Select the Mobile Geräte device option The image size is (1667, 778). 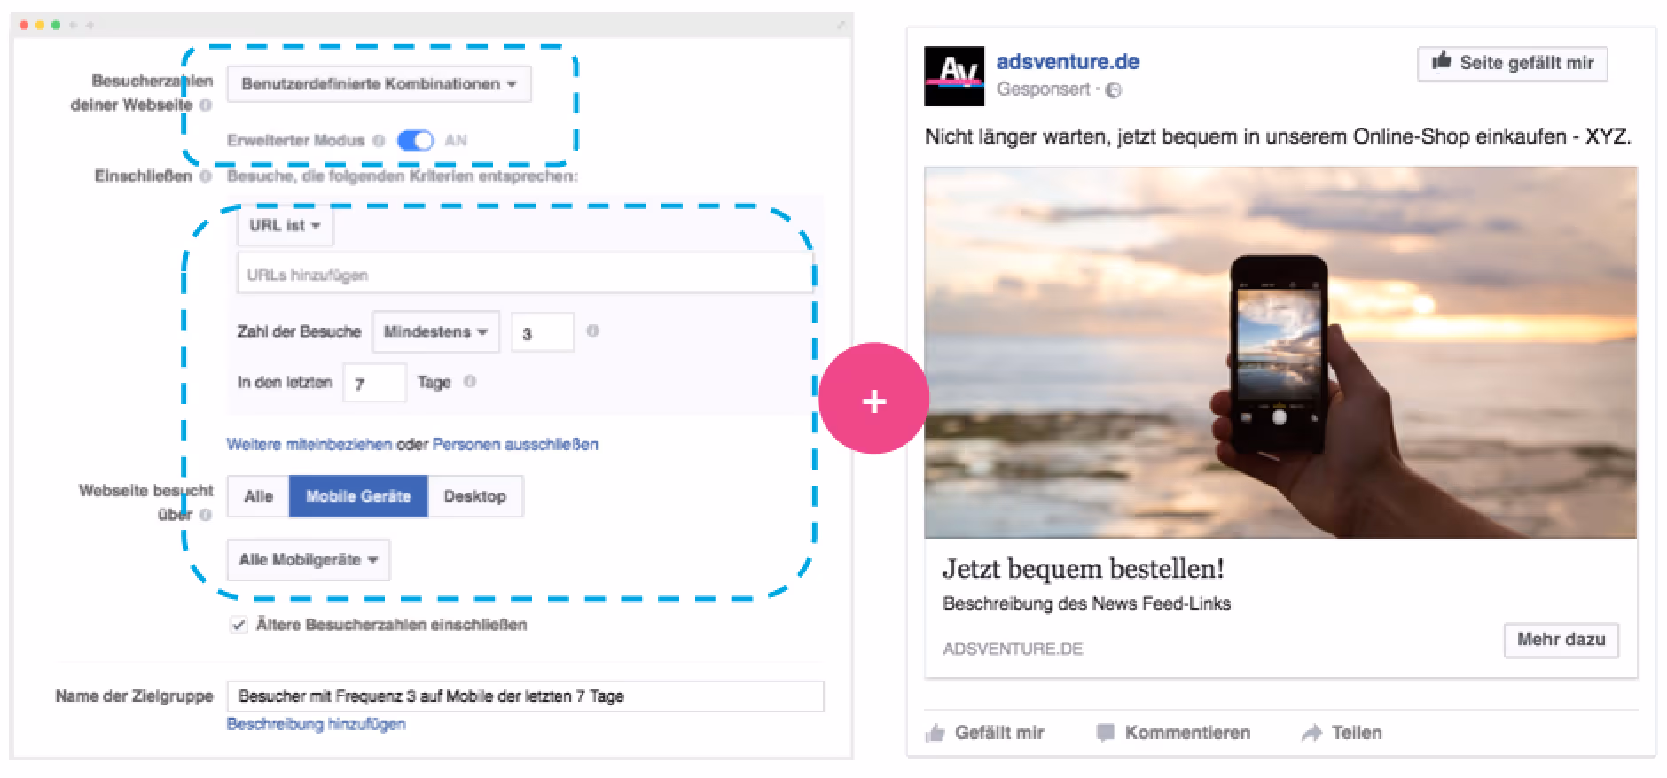[358, 496]
